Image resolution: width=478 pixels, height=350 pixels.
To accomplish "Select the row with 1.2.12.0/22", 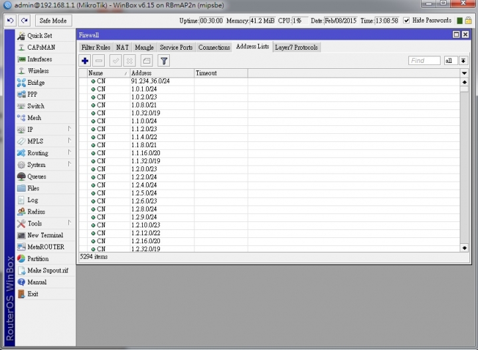I will [269, 233].
